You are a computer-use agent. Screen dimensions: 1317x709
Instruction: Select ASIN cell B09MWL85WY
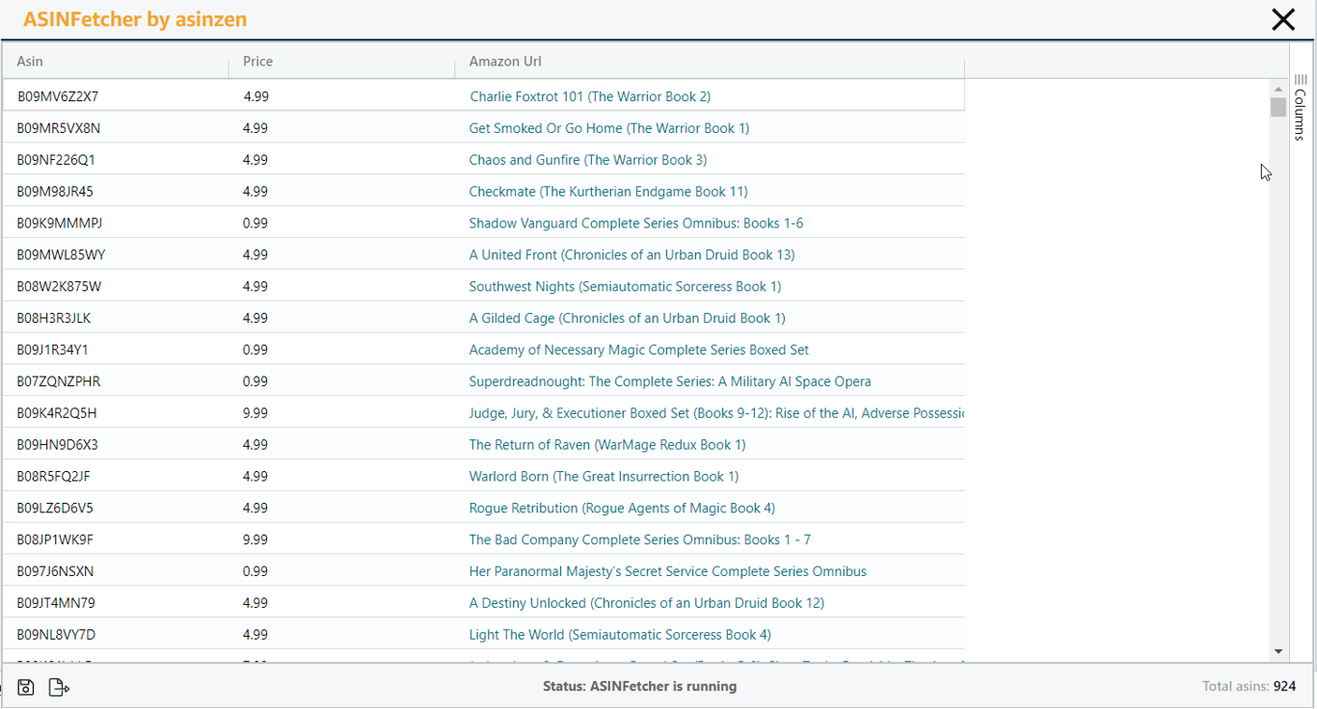(x=61, y=255)
